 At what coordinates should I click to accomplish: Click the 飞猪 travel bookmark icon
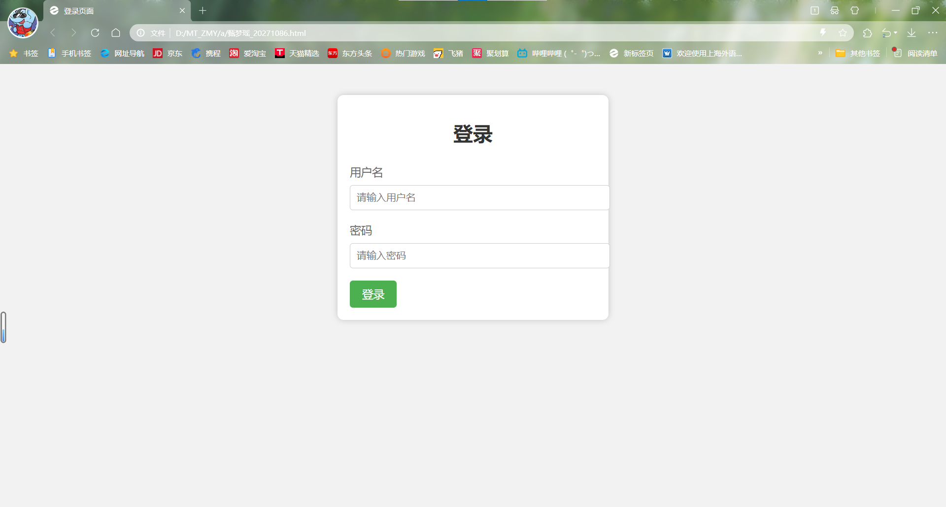tap(439, 53)
